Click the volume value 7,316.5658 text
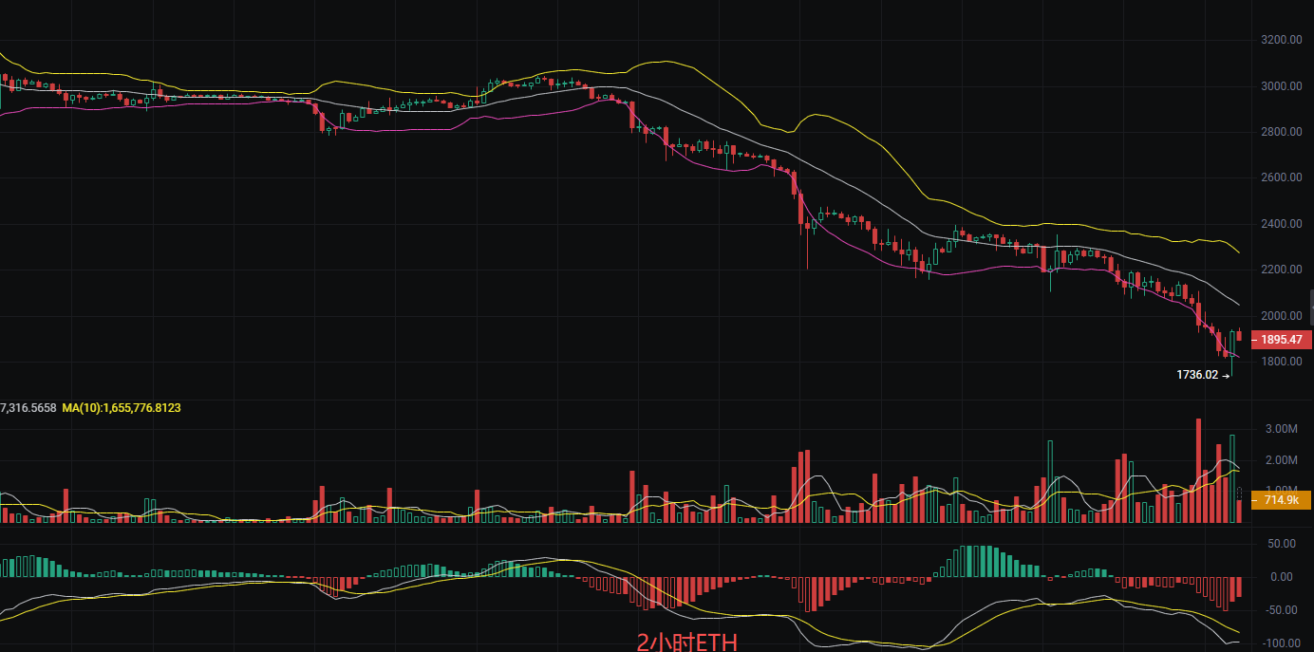The height and width of the screenshot is (652, 1314). (28, 408)
